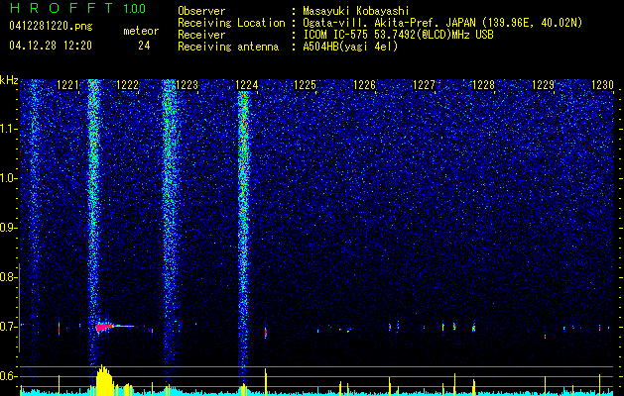
Task: Click time marker 1229
Action: coord(544,85)
